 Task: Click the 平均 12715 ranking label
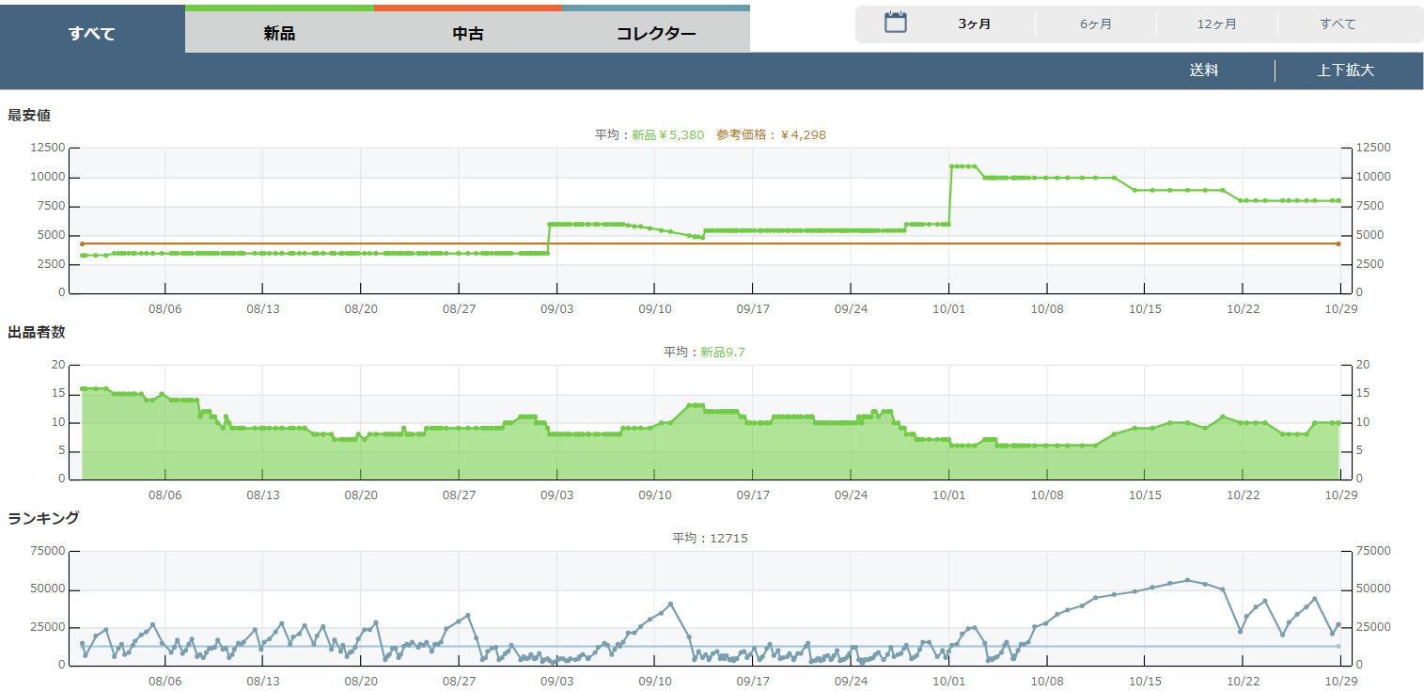710,539
